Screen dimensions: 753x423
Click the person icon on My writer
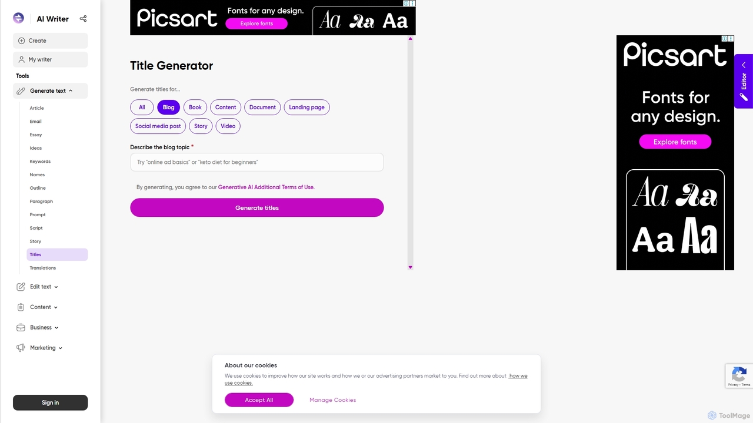[x=22, y=59]
